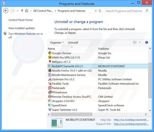The height and width of the screenshot is (132, 154).
Task: Open Control Panel Home link
Action: 21,20
